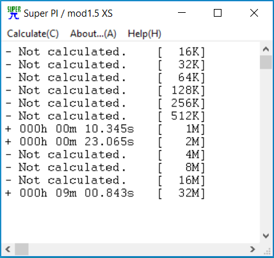Screen dimensions: 274x258
Task: Click the vertical scrollbar thumb
Action: pos(266,62)
